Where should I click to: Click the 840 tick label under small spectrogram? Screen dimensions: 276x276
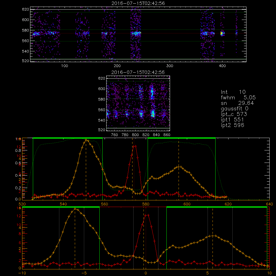pos(156,135)
